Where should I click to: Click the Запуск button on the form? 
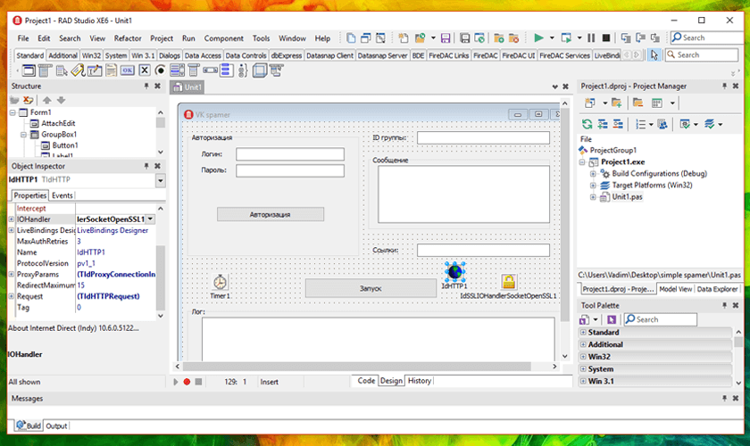click(371, 288)
